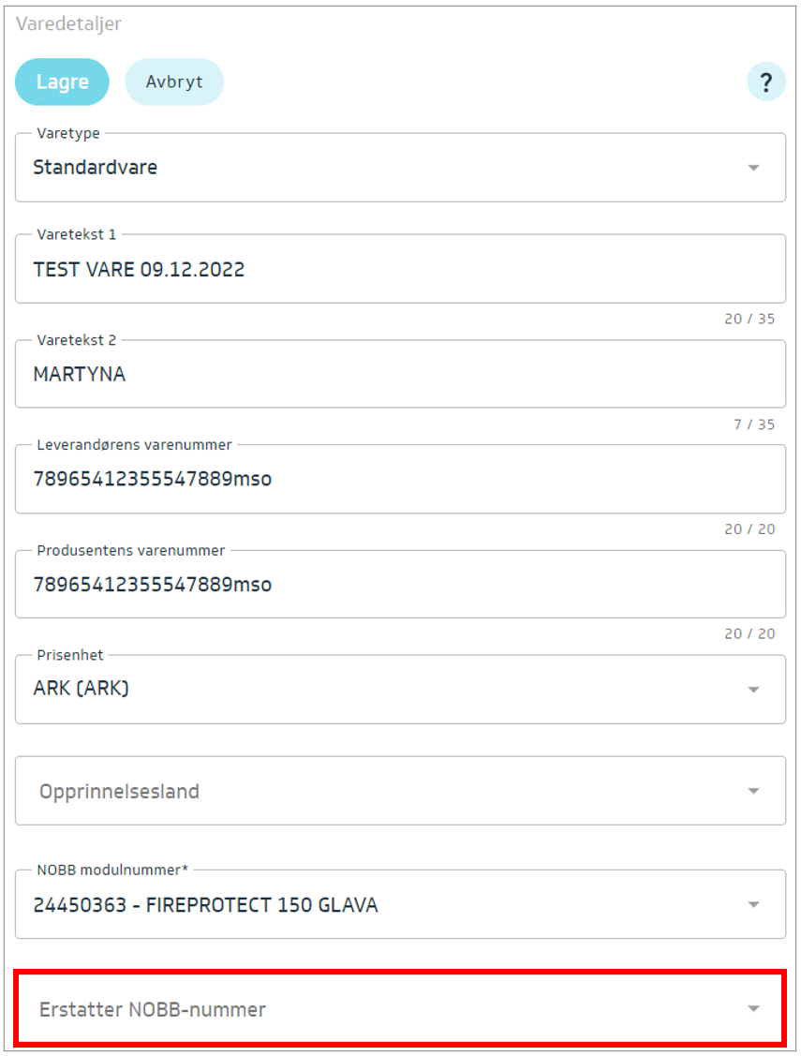Click the Leverandørens varenummer input

[x=399, y=480]
